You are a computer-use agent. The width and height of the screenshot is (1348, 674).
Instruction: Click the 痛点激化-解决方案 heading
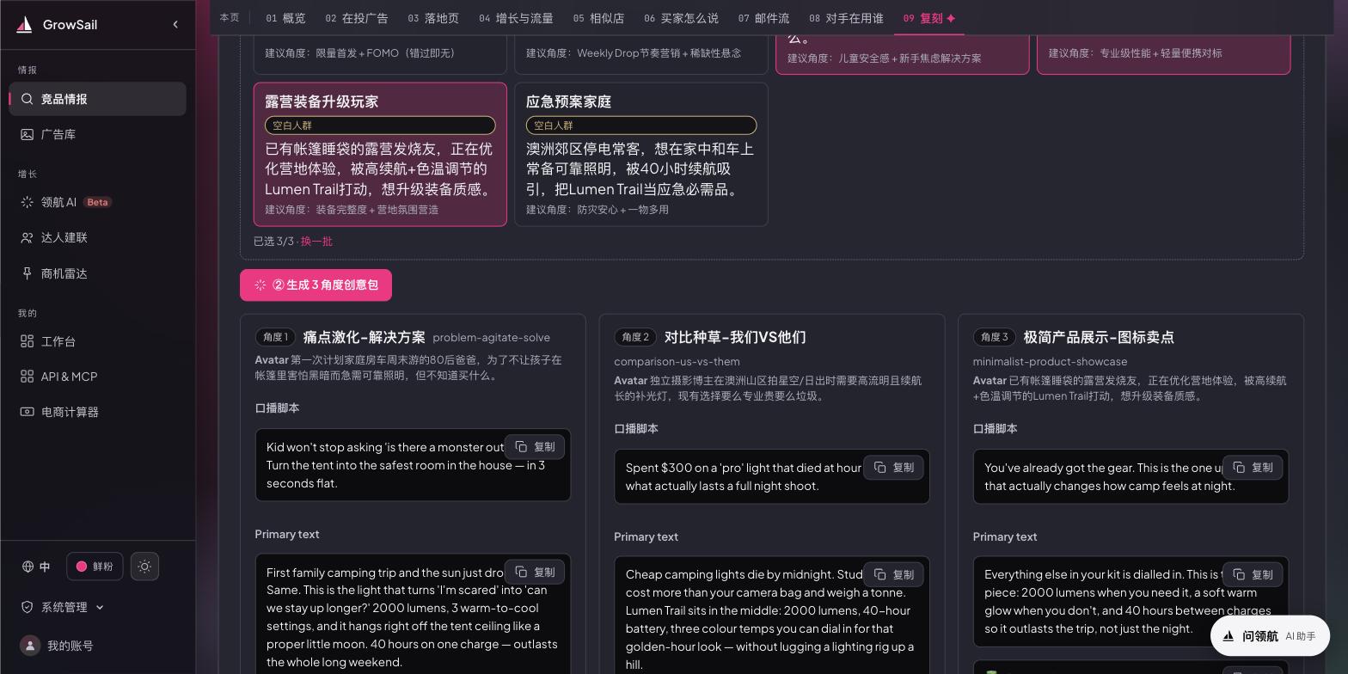click(364, 337)
